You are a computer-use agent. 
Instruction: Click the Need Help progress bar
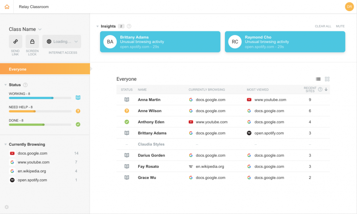point(40,111)
